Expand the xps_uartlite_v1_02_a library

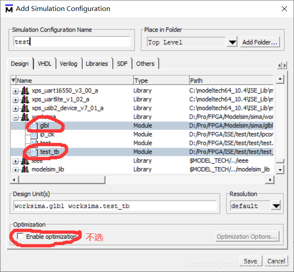pos(16,100)
